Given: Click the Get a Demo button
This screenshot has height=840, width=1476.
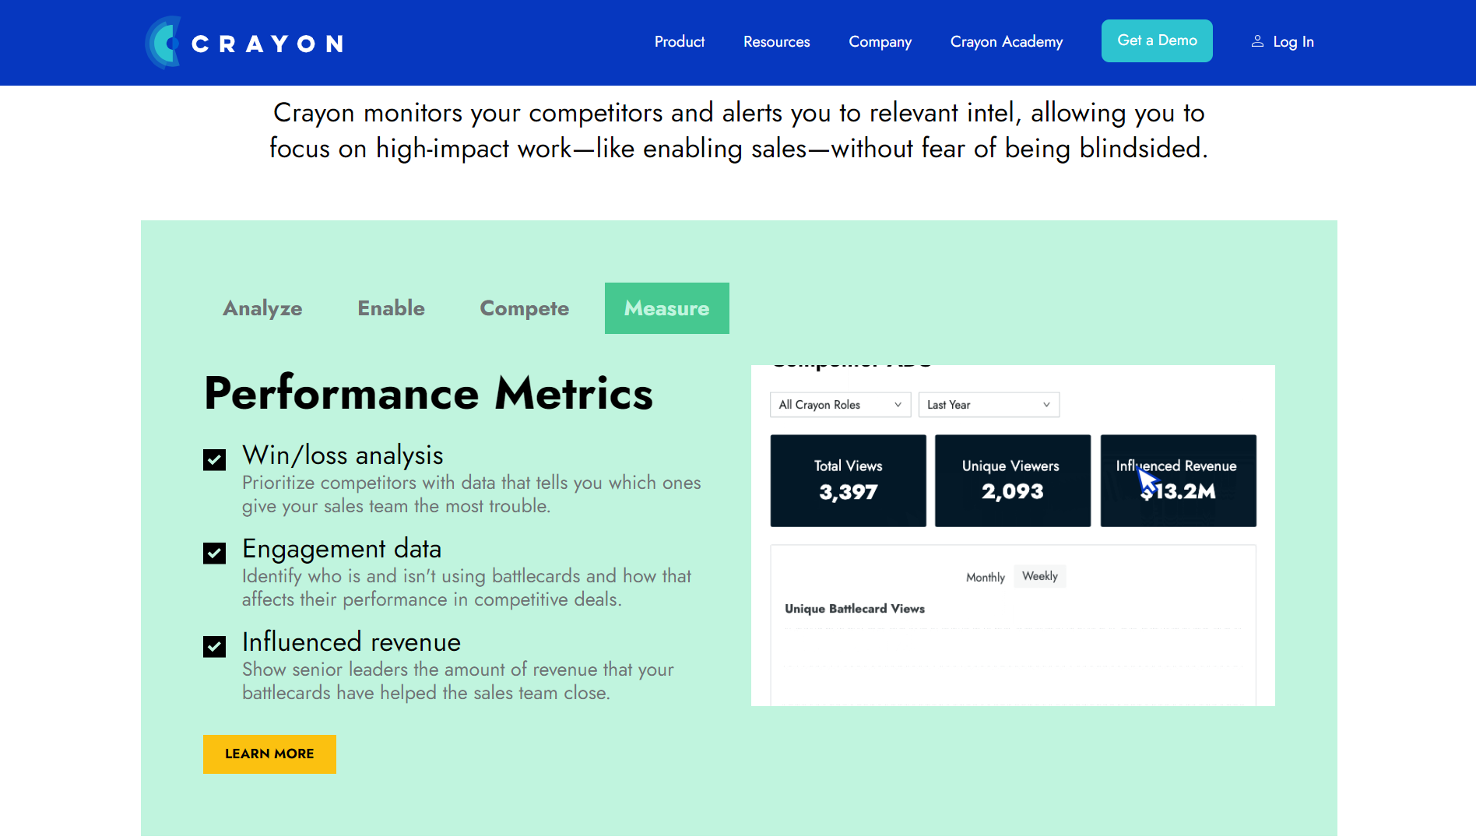Looking at the screenshot, I should click(x=1157, y=40).
